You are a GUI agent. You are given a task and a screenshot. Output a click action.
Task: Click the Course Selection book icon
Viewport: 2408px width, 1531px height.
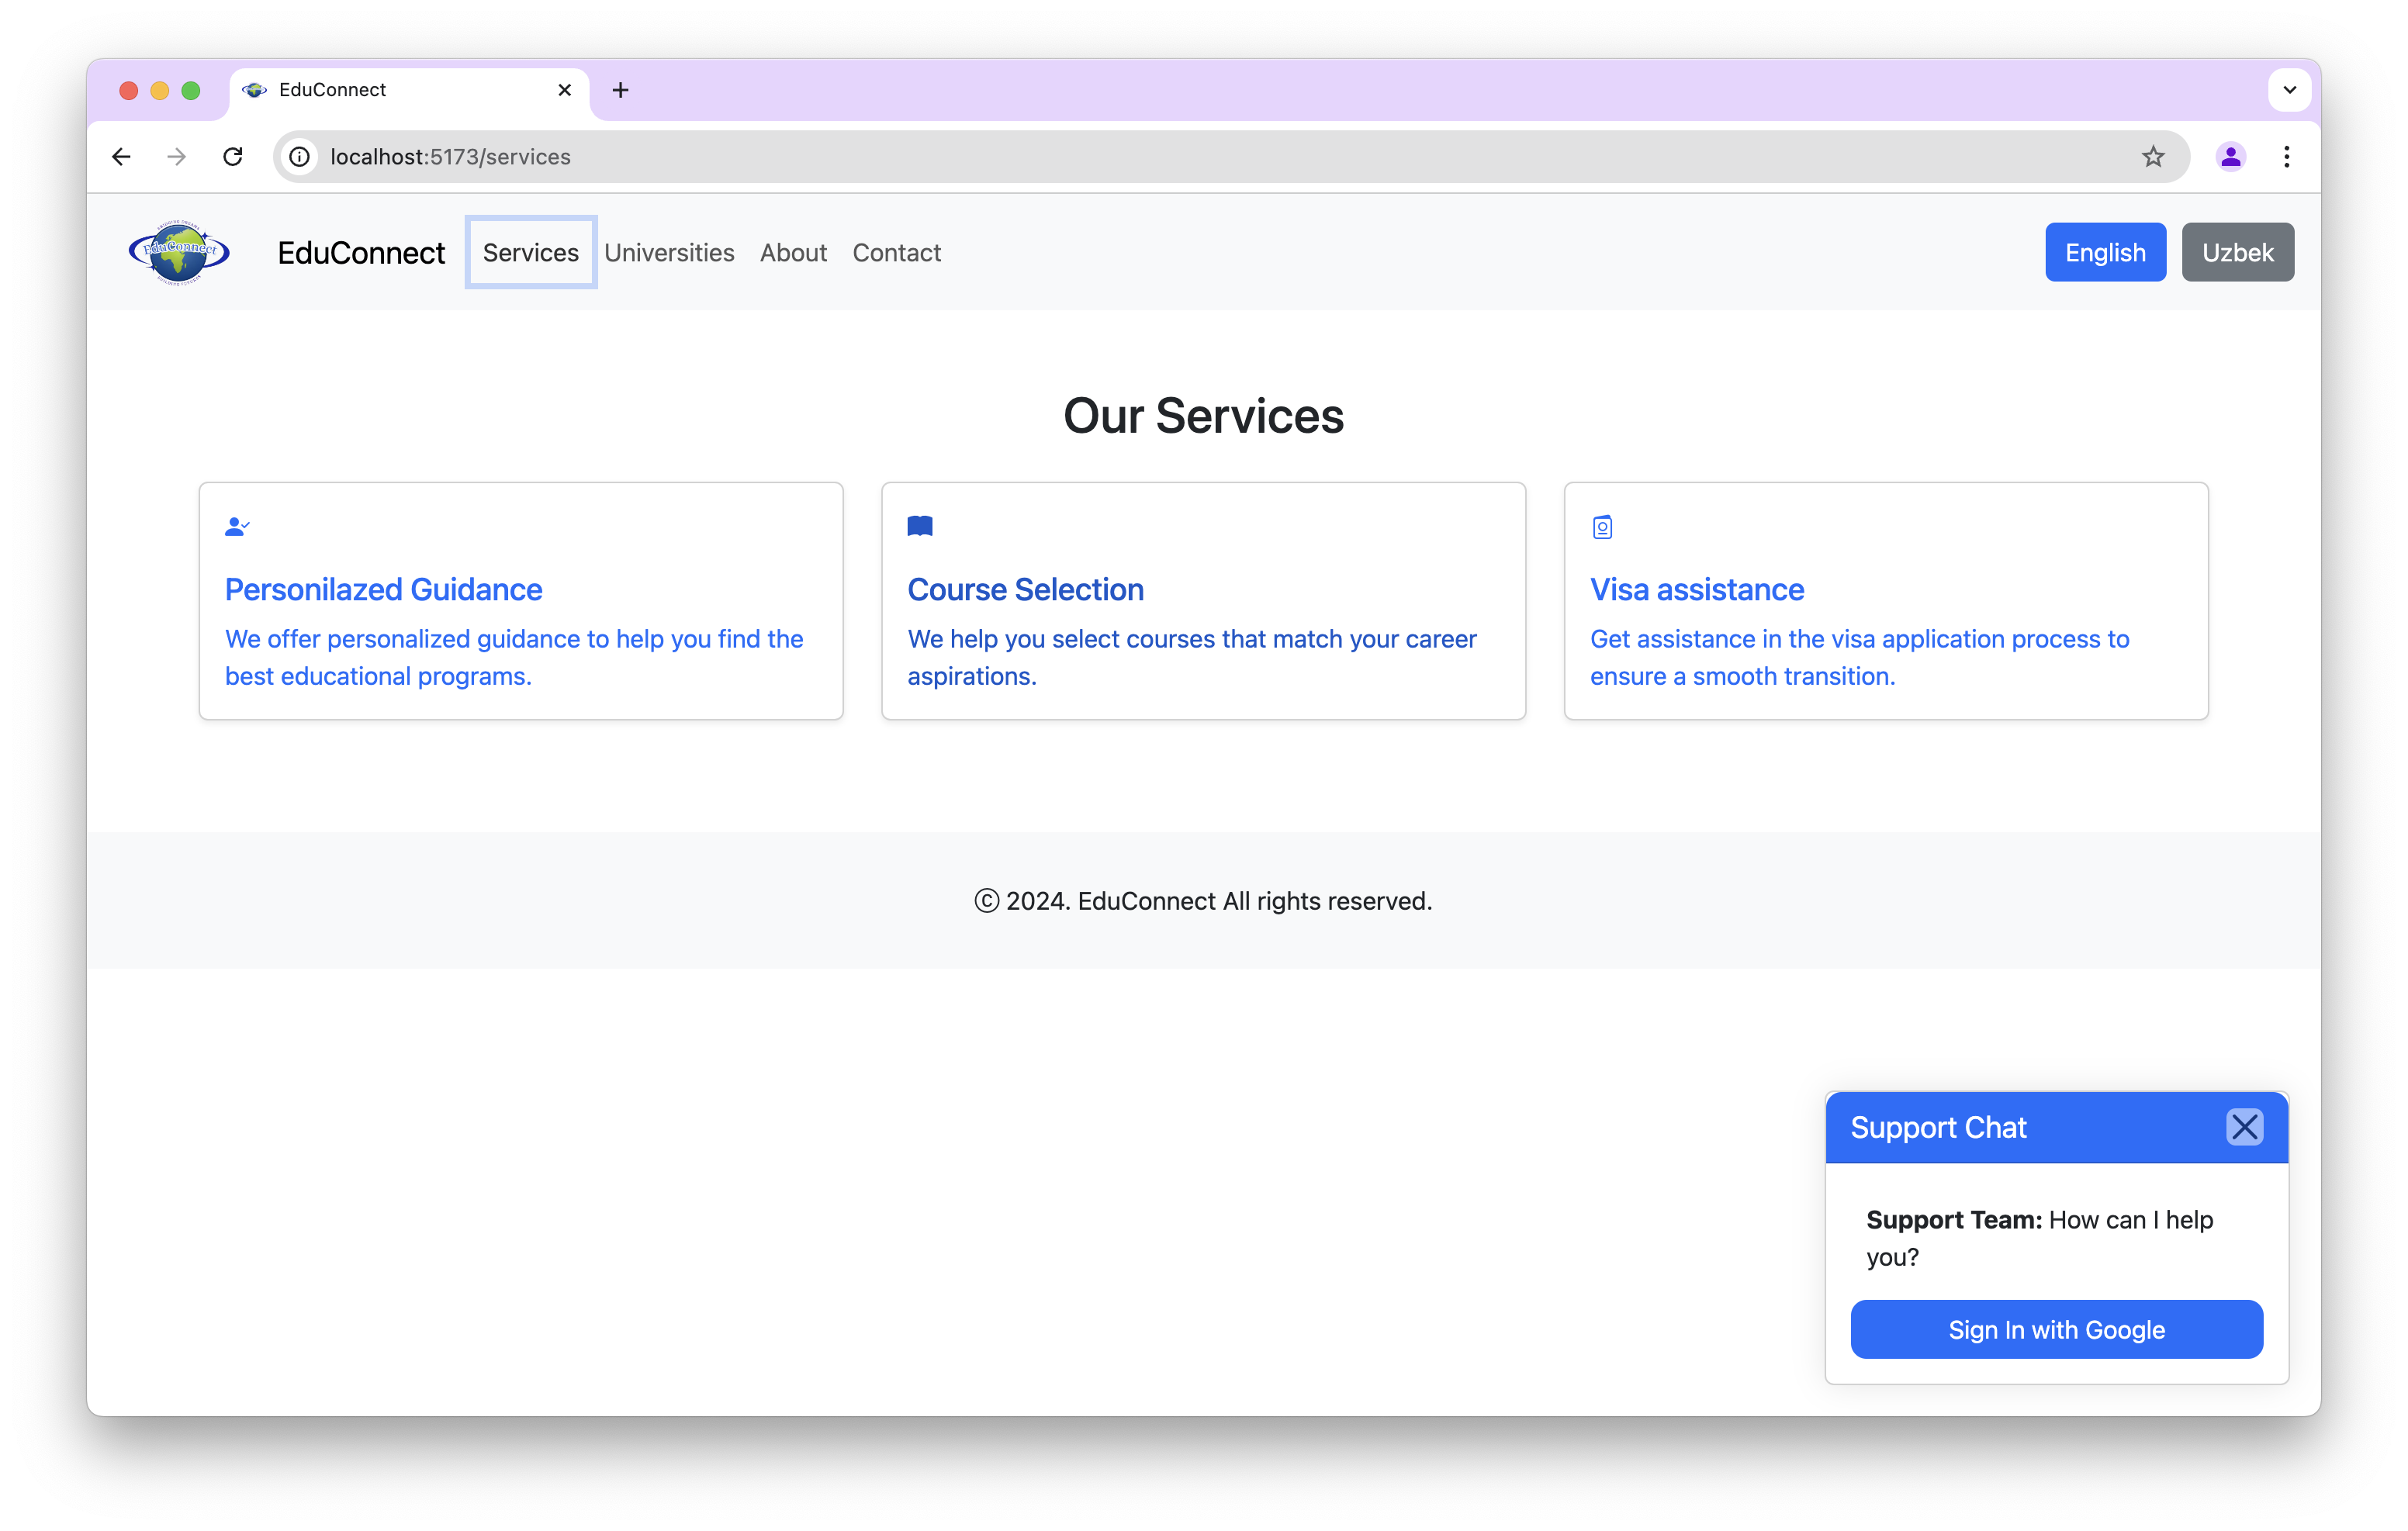tap(919, 526)
